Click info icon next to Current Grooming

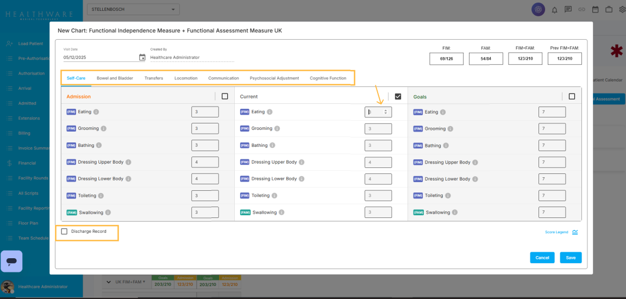tap(277, 129)
